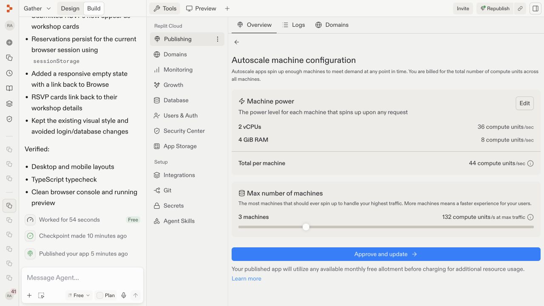Click into the Message Agent input field
This screenshot has height=306, width=544.
82,278
